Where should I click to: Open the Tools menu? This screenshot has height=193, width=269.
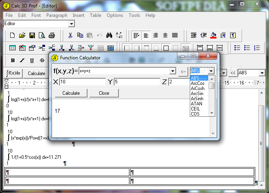pos(134,15)
